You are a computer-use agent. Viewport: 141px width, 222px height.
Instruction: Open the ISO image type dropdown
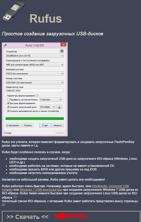[x=47, y=107]
